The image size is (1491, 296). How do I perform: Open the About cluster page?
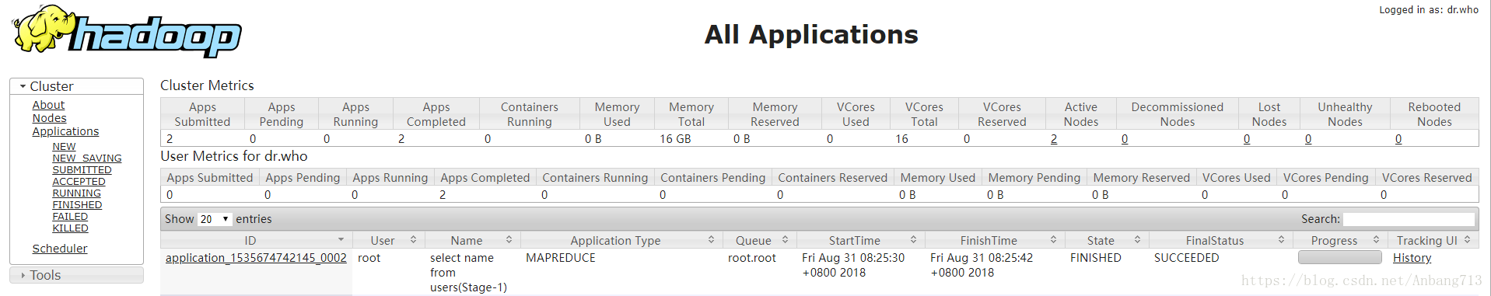click(x=48, y=105)
